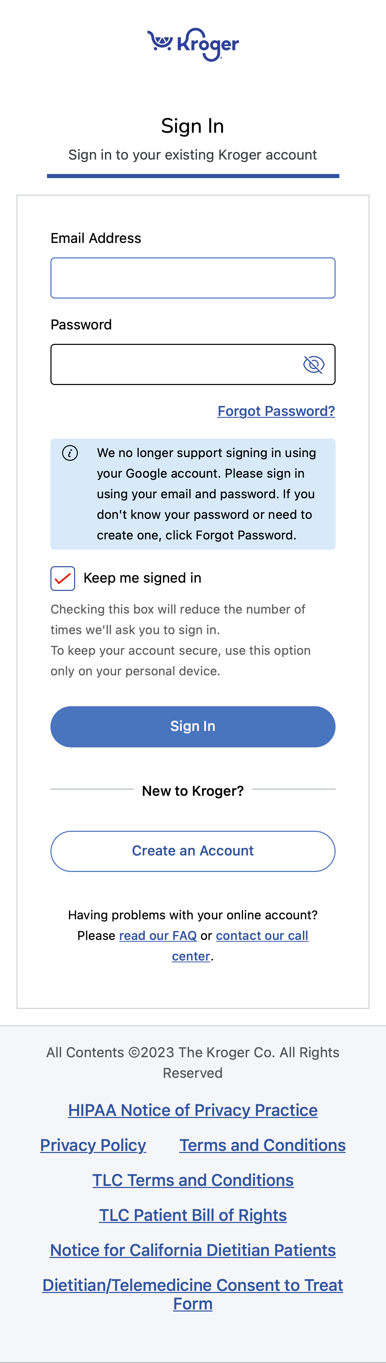Open Notice for California Dietitian Patients
This screenshot has width=386, height=1363.
click(x=192, y=1250)
